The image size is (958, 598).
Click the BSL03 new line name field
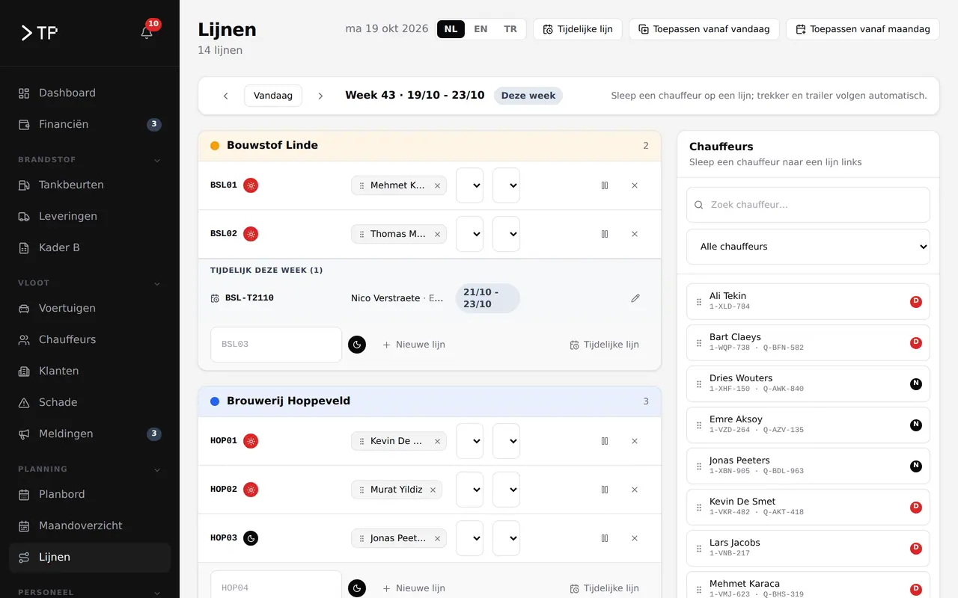(276, 345)
